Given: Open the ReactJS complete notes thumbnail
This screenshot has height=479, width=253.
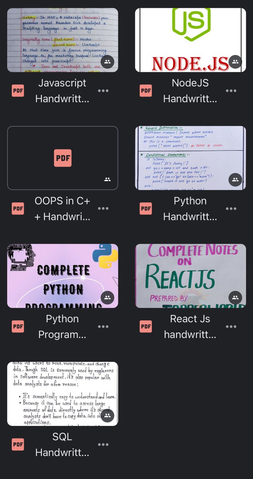Looking at the screenshot, I should tap(190, 276).
